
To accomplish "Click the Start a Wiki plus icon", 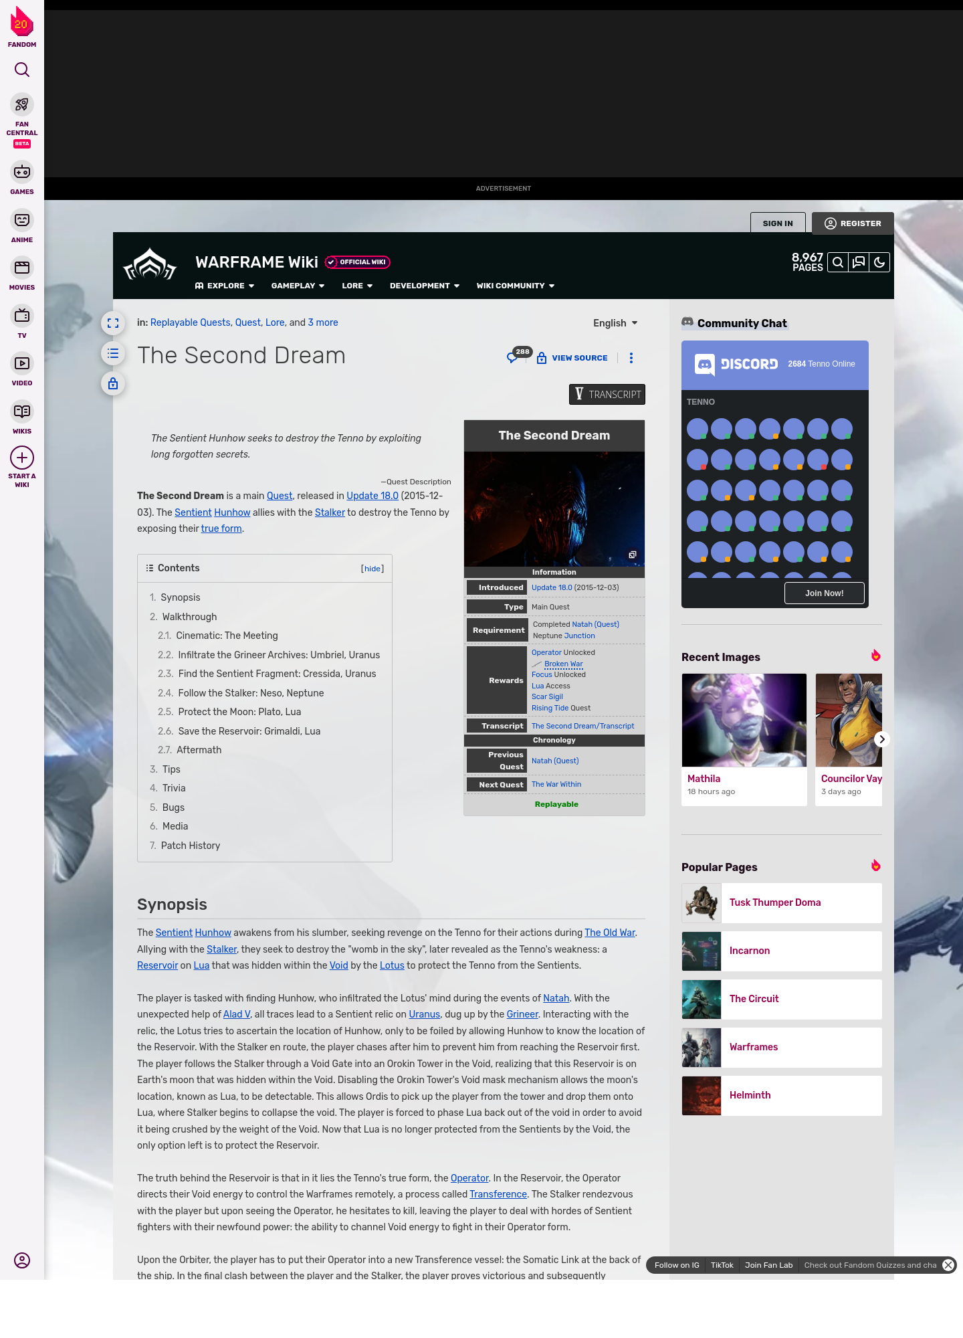I will (x=22, y=458).
